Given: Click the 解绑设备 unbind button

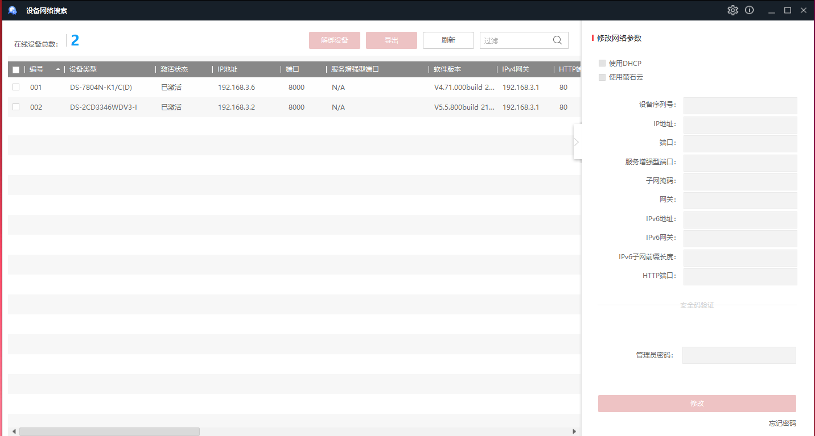Looking at the screenshot, I should coord(334,40).
